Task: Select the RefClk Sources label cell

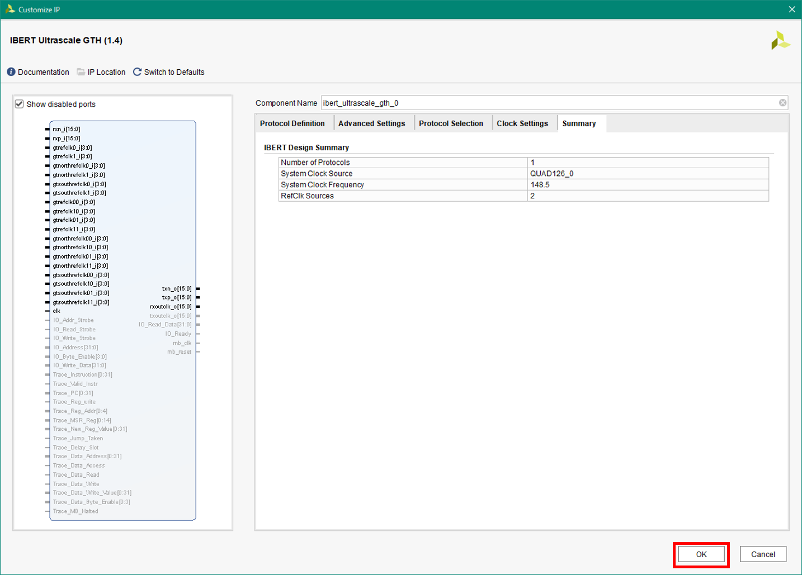Action: coord(403,196)
